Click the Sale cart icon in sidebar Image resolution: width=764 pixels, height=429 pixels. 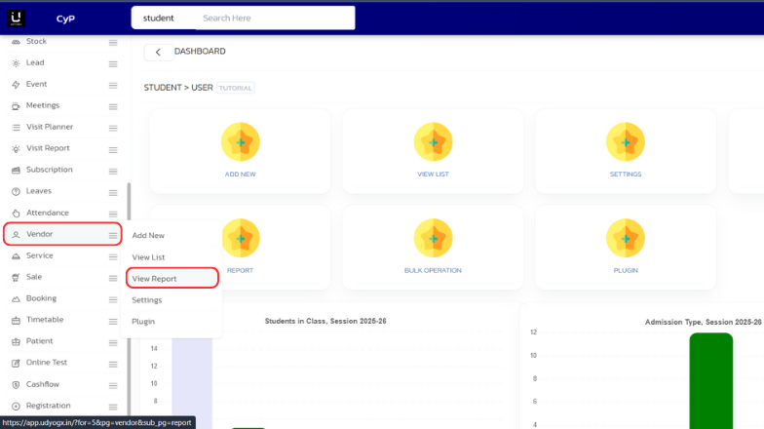coord(16,277)
